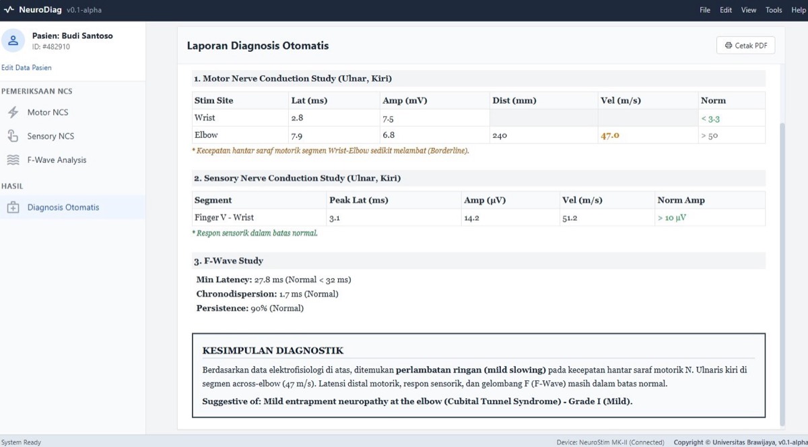Open the Tools menu
This screenshot has width=808, height=447.
(774, 10)
